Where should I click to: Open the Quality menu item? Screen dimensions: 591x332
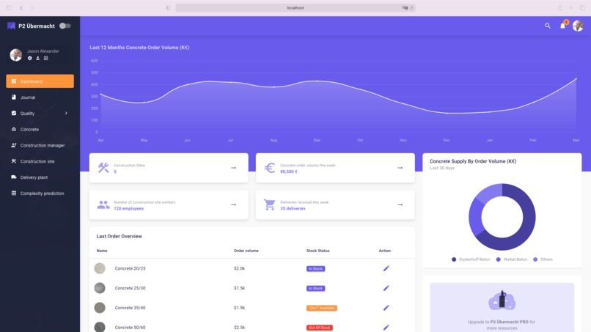40,113
